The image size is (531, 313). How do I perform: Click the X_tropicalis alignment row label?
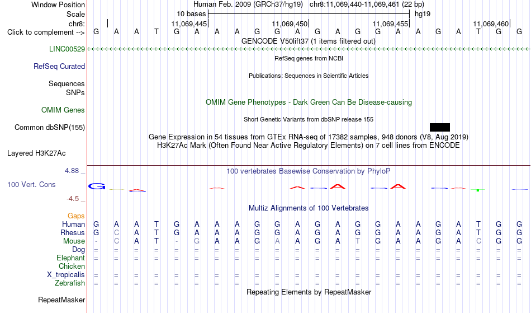(x=66, y=275)
